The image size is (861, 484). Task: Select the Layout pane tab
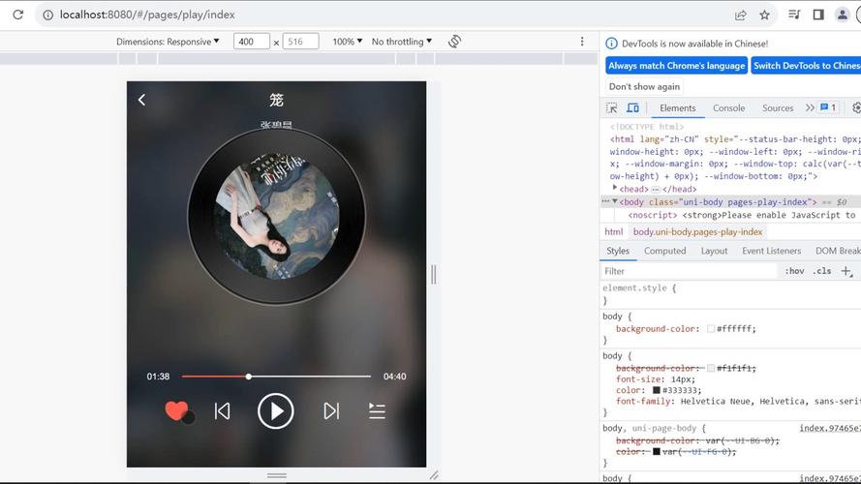[x=714, y=251]
